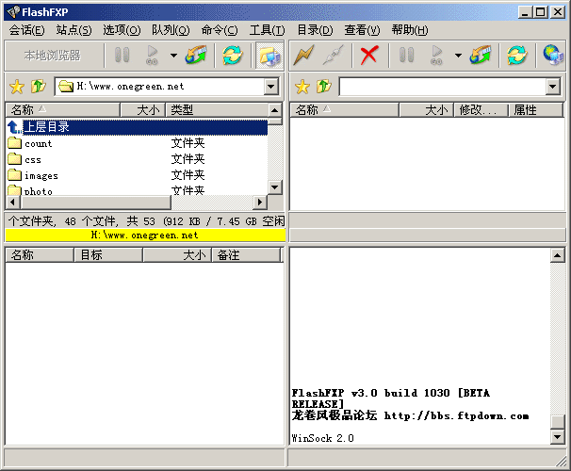Open the 帮助(H) menu

tap(410, 30)
